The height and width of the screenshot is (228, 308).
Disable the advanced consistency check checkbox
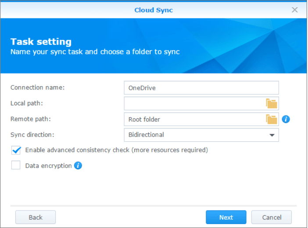(16, 150)
